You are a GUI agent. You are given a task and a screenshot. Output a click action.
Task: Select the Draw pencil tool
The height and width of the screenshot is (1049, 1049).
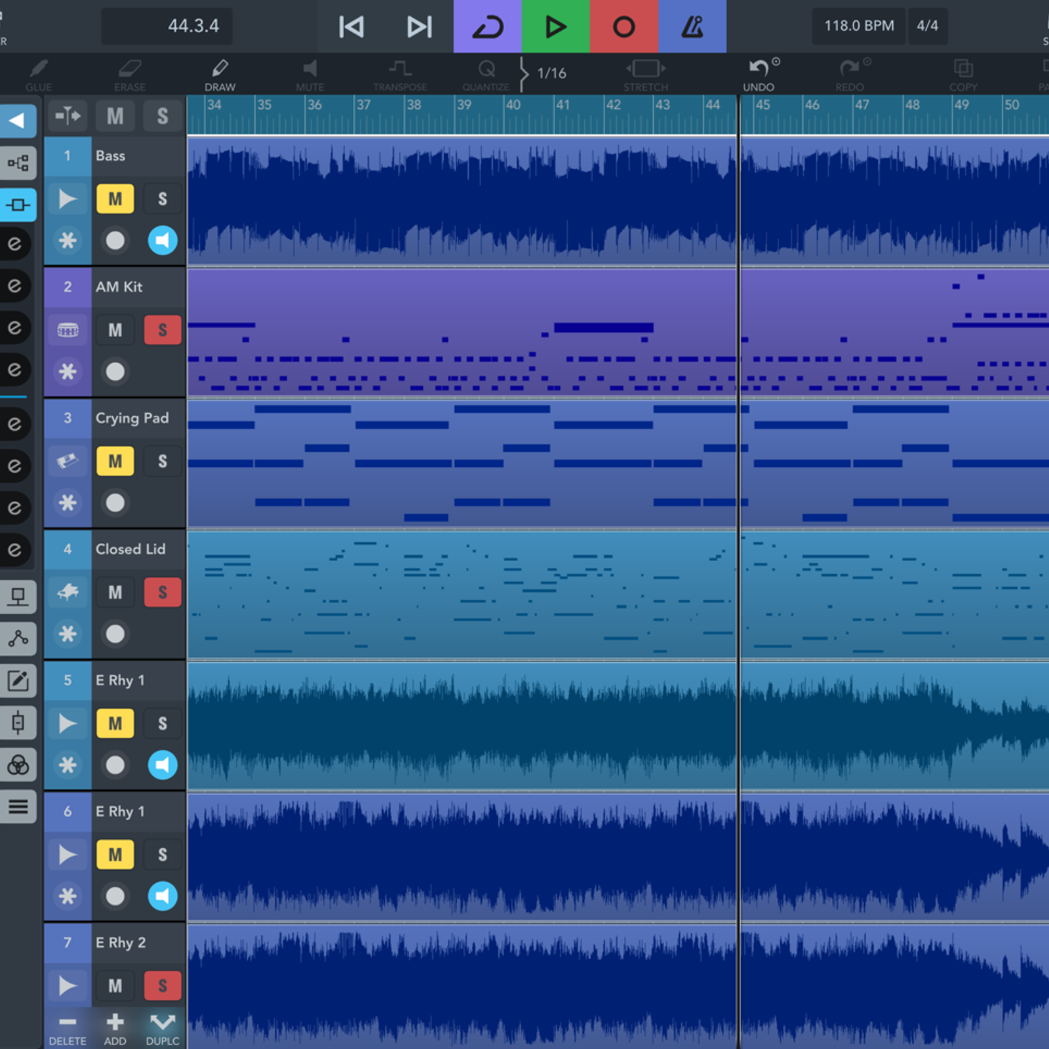coord(220,75)
